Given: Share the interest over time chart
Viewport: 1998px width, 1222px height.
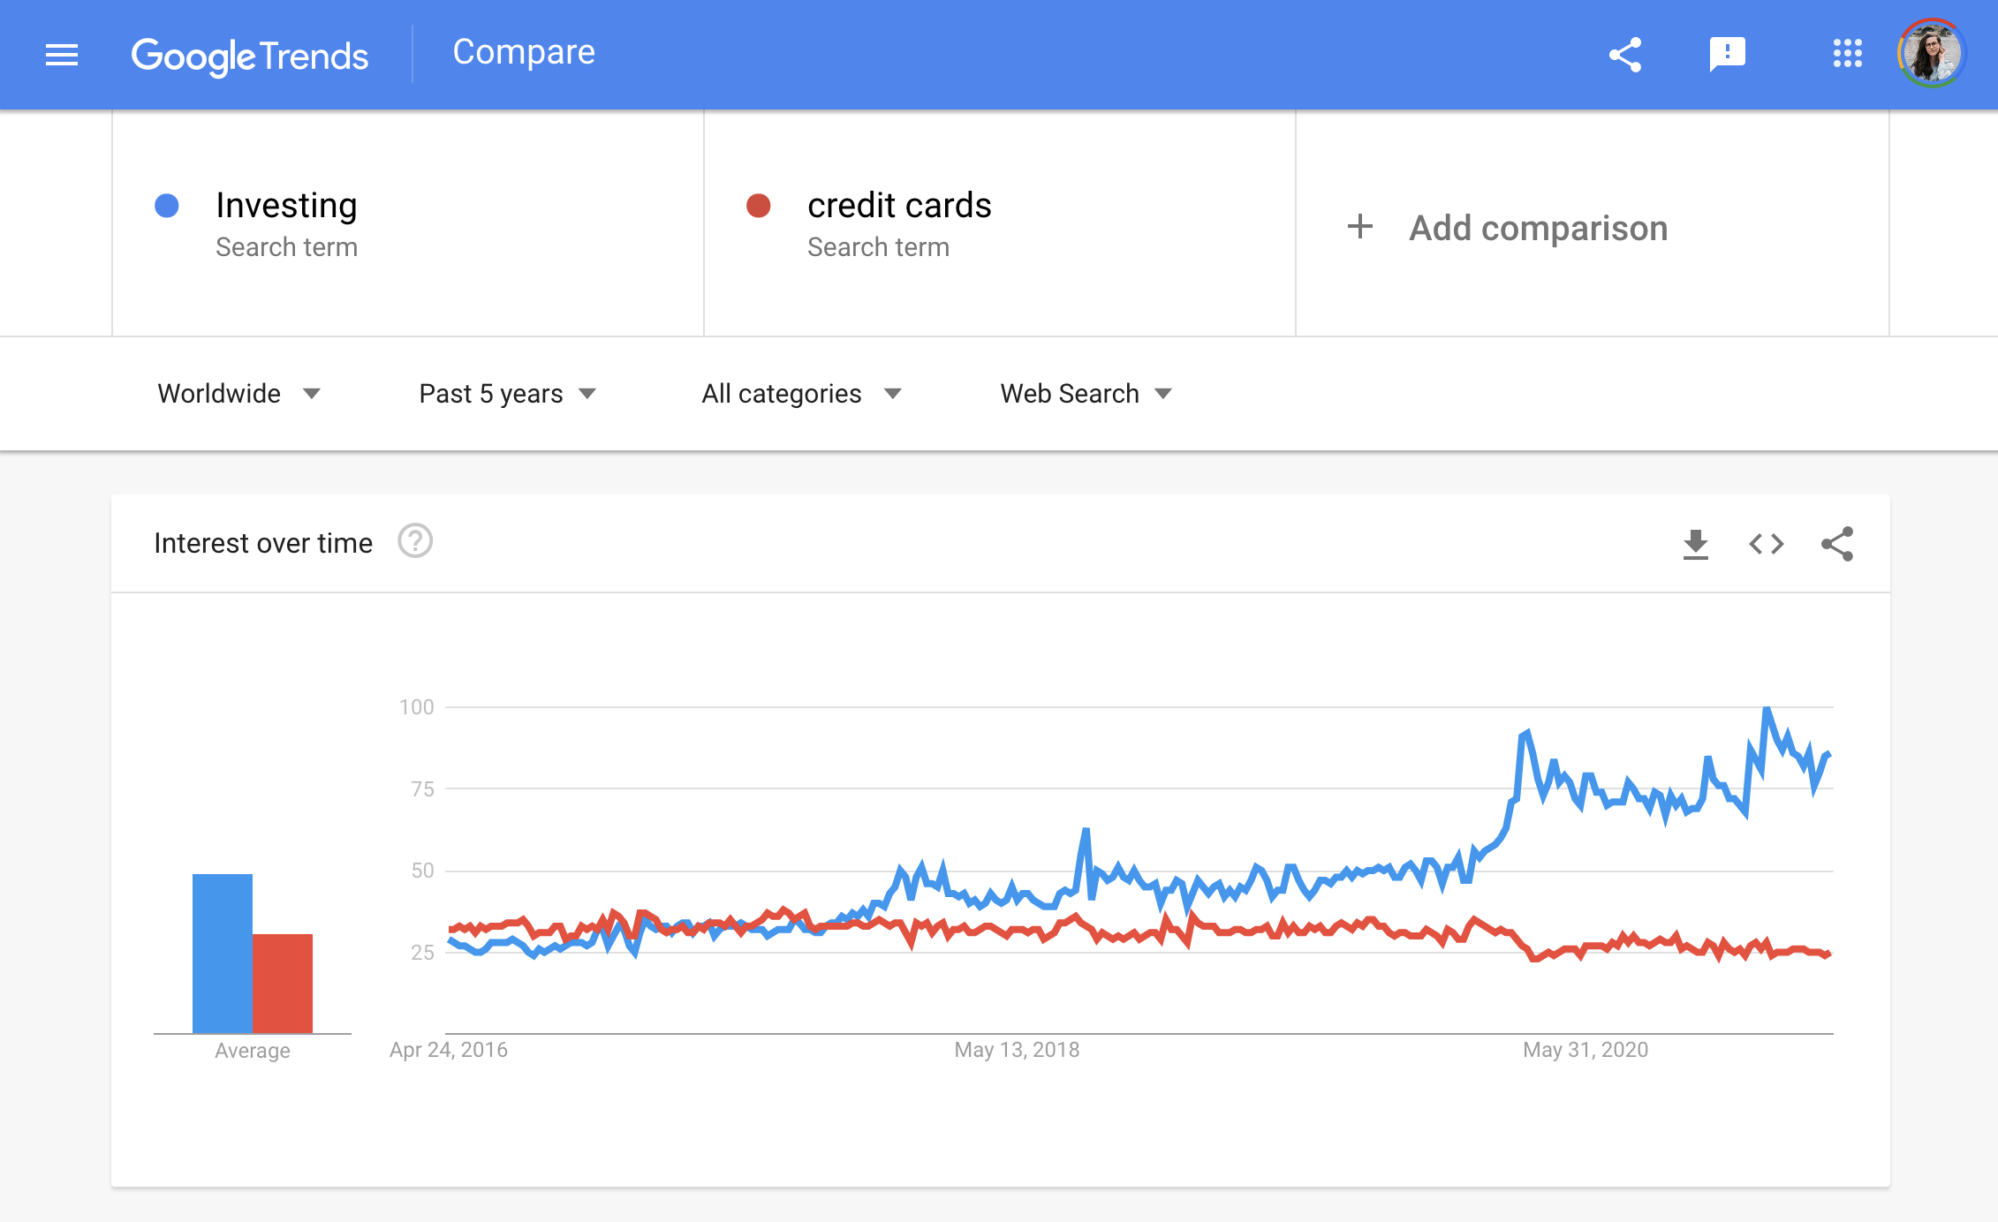Looking at the screenshot, I should (x=1837, y=544).
